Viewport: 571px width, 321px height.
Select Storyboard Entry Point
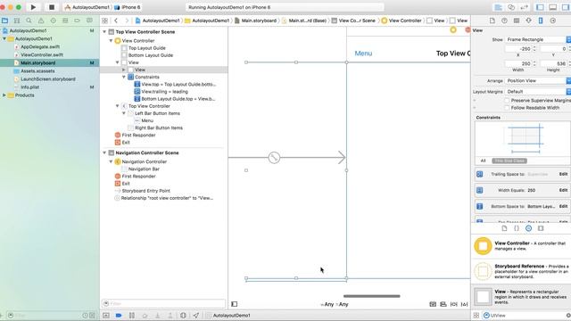click(145, 191)
